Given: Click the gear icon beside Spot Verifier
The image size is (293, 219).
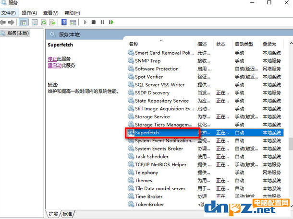Looking at the screenshot, I should [x=131, y=77].
